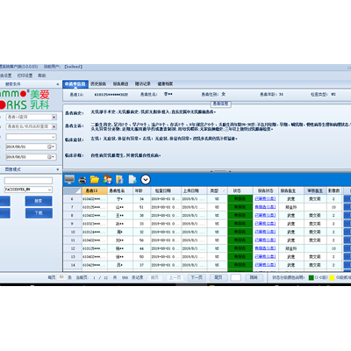Click the monitor display icon in toolbar

pos(69,179)
